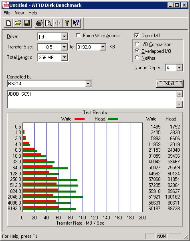Open the File menu
190x241 pixels.
7,13
